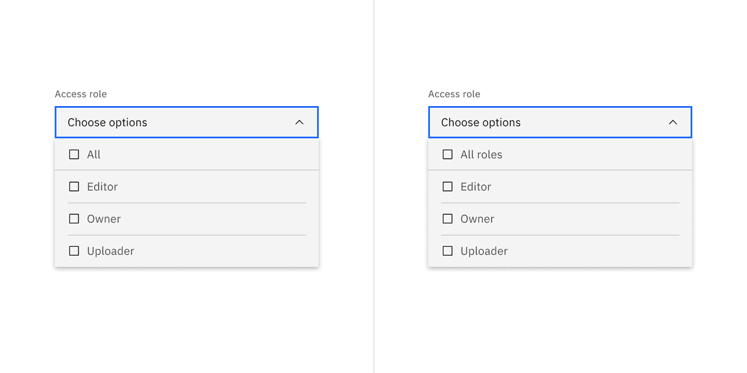Check the Editor box in the right list
Image resolution: width=747 pixels, height=373 pixels.
447,186
